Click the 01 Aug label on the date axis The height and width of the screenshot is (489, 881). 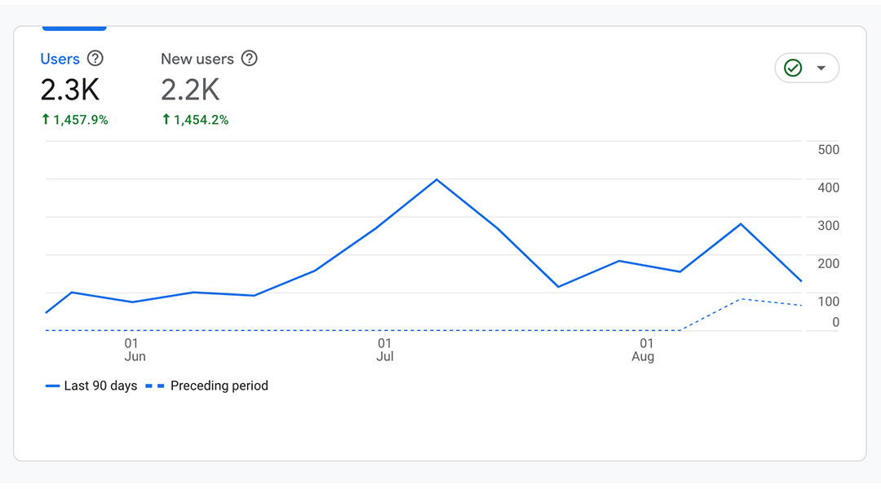point(644,350)
